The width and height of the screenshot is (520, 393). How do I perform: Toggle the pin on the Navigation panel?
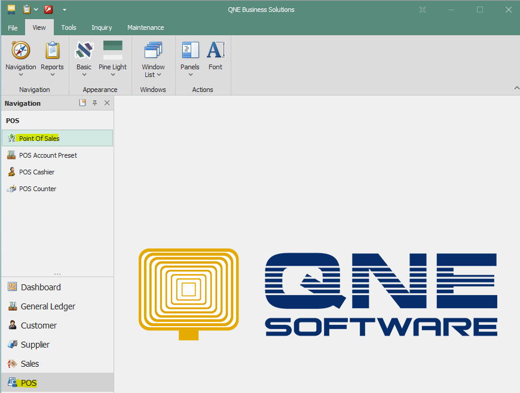(95, 103)
